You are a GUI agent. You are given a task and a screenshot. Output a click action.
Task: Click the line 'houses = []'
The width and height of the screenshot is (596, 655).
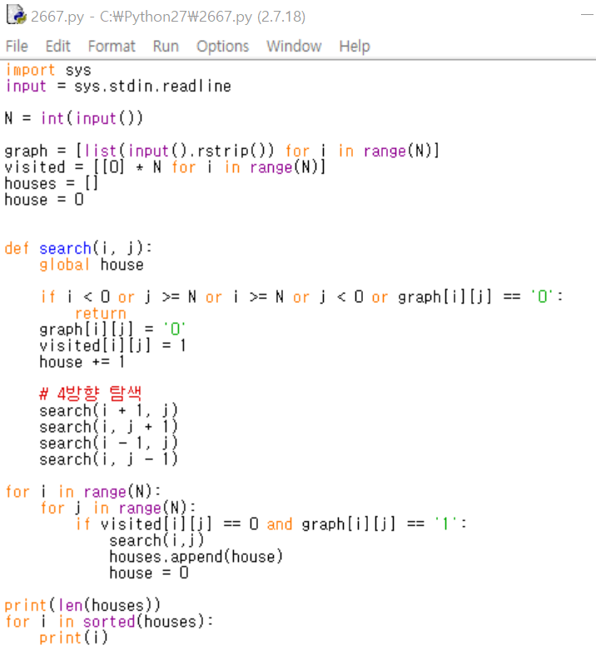(52, 183)
